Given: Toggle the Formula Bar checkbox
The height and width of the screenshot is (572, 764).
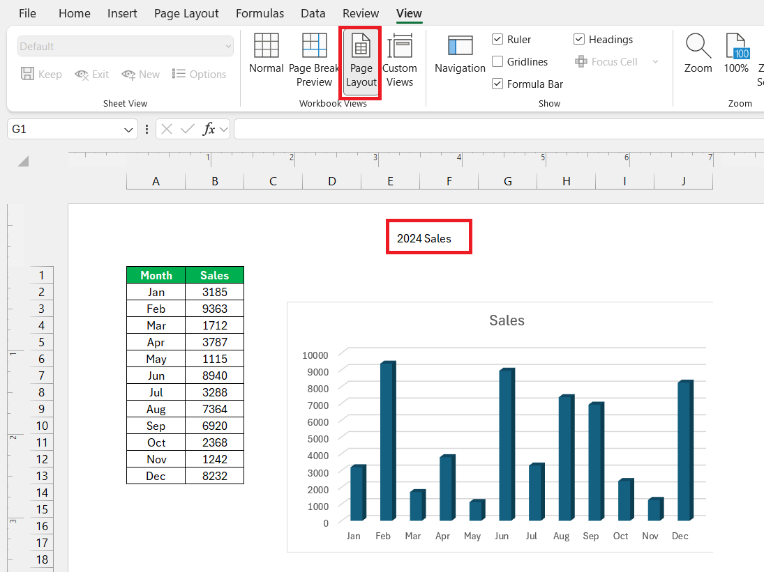Looking at the screenshot, I should [497, 84].
